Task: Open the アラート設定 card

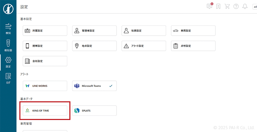Action: (144, 46)
